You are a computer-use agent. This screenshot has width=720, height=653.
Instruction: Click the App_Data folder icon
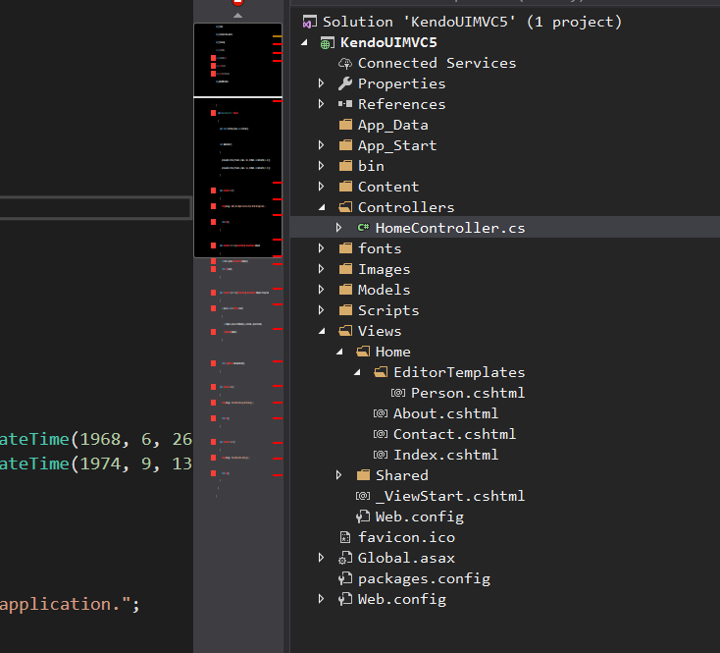click(344, 125)
